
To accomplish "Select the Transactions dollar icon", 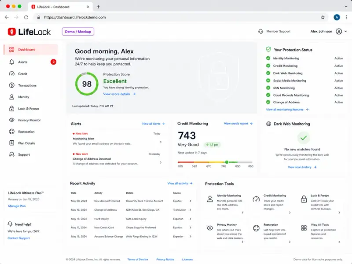I will [12, 85].
